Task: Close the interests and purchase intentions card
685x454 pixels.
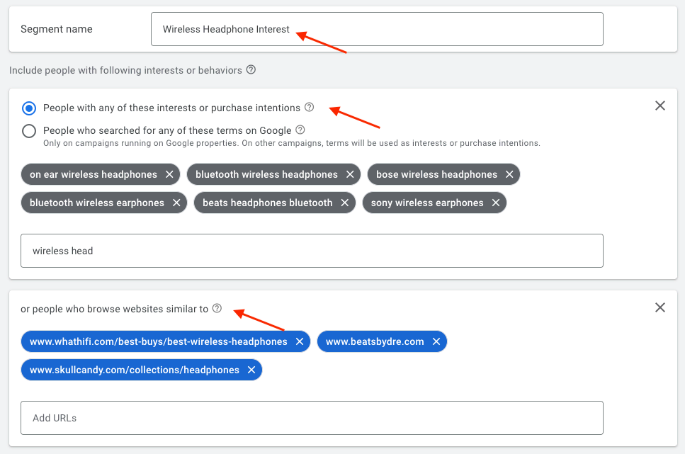Action: (660, 106)
